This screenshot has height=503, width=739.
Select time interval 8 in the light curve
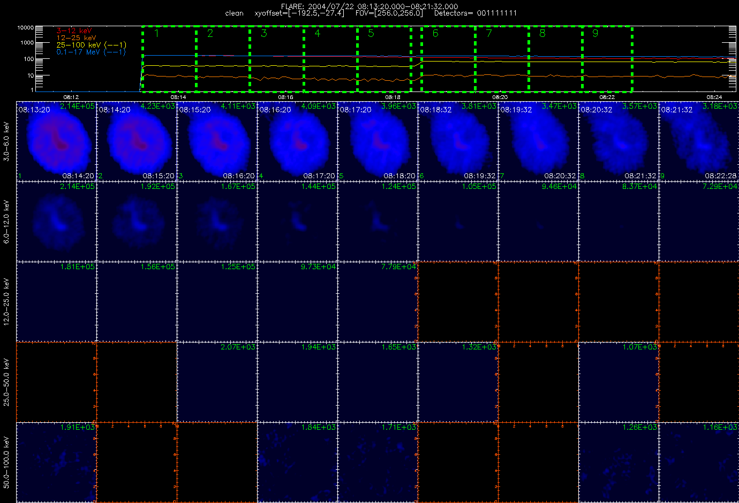click(x=556, y=59)
